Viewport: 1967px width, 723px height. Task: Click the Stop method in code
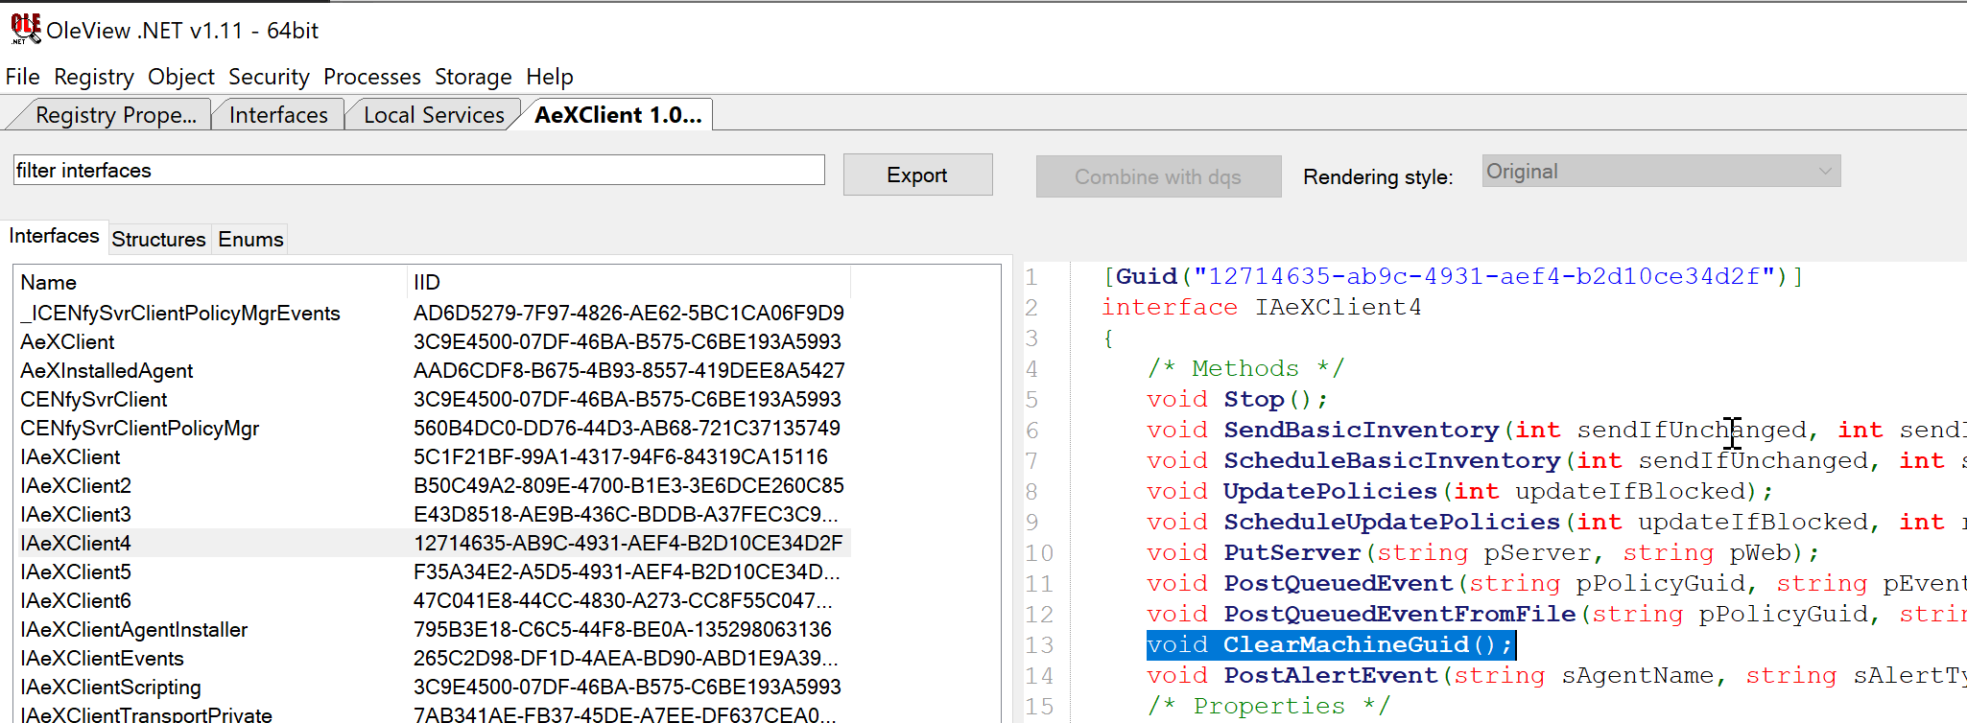[1253, 399]
